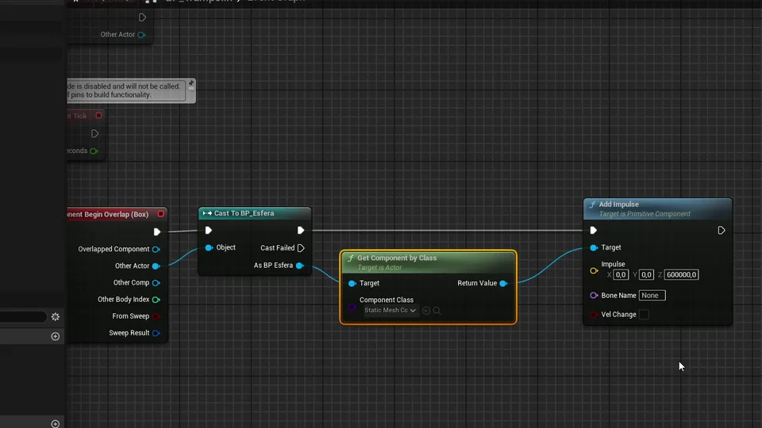This screenshot has width=762, height=428.
Task: Click the Cast To BP_Esfera input exec pin
Action: coord(209,231)
